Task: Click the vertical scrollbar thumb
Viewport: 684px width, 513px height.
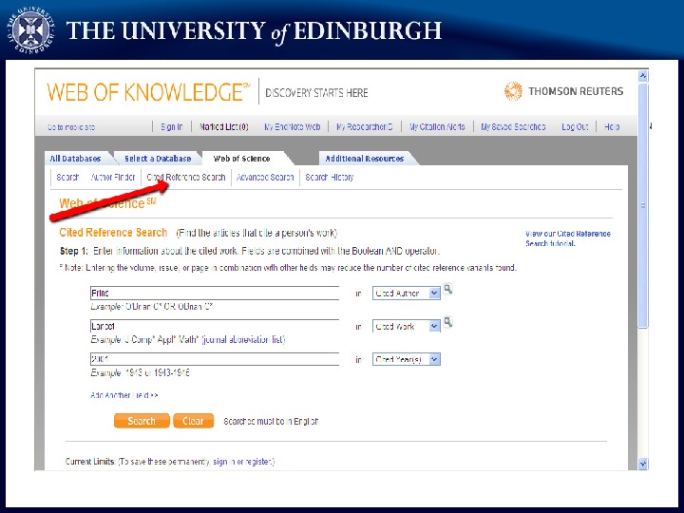Action: (642, 205)
